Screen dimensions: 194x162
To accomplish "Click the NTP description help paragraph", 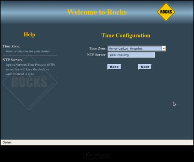I will (30, 69).
